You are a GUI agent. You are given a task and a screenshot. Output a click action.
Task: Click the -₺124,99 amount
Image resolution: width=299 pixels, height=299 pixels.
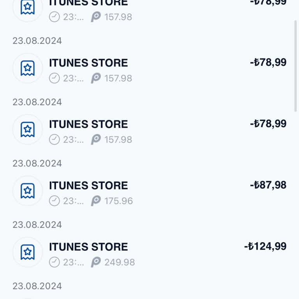coord(265,246)
